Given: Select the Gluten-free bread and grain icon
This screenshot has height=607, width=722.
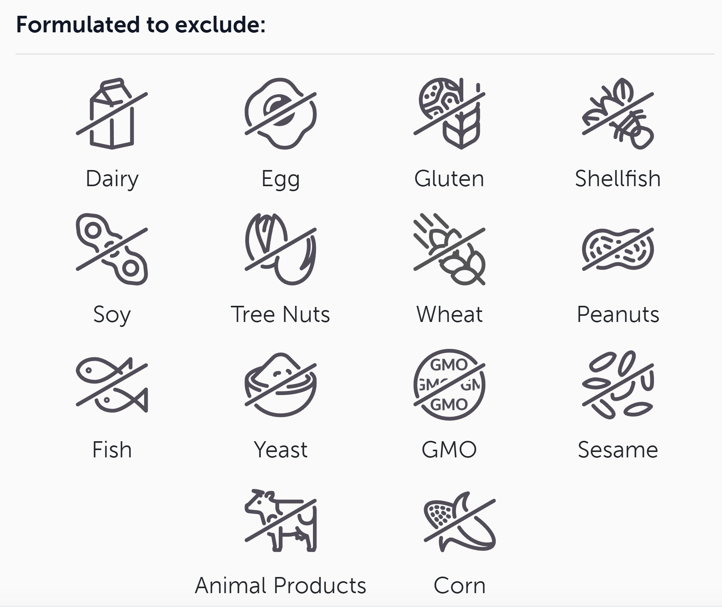Looking at the screenshot, I should point(449,114).
